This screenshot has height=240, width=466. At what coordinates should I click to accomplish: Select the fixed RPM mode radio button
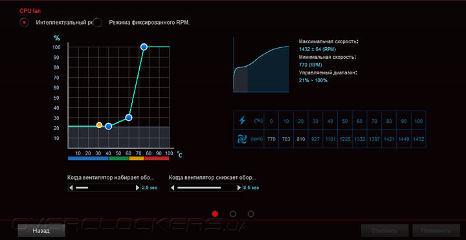(97, 23)
